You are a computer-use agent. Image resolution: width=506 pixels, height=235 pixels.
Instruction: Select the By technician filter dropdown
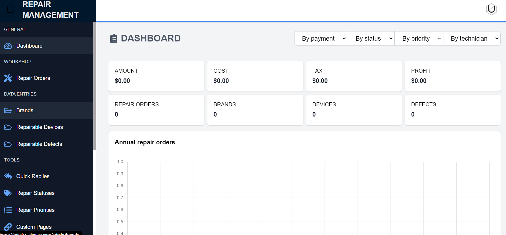point(471,38)
